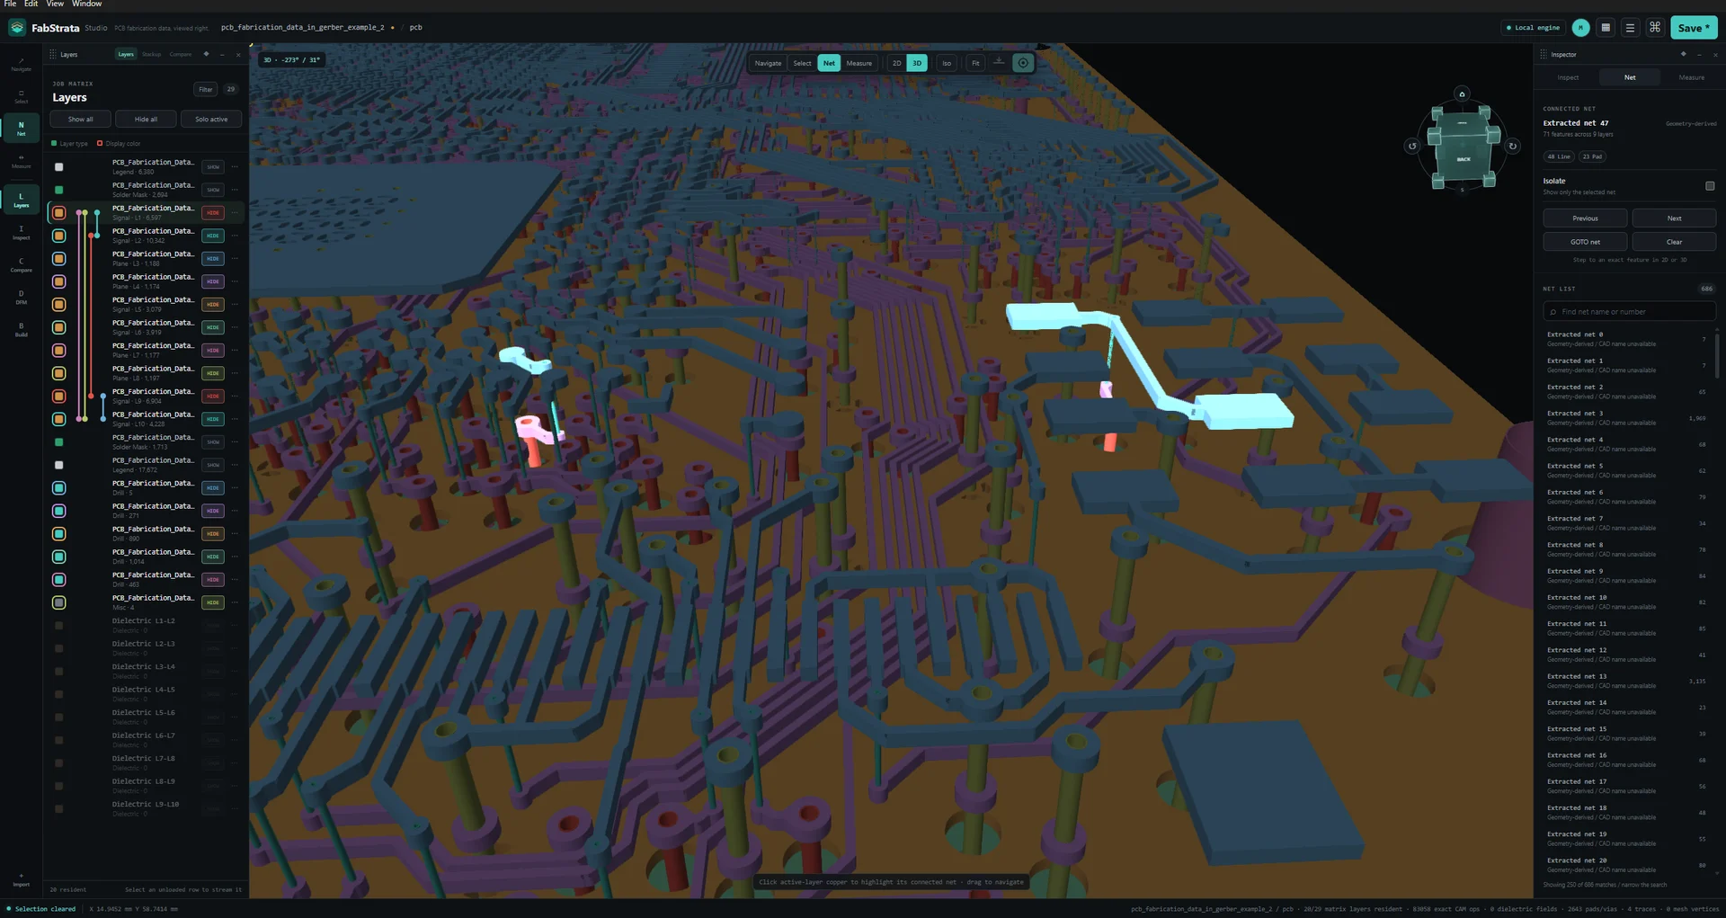This screenshot has height=918, width=1726.
Task: Click the Save button
Action: click(1694, 28)
